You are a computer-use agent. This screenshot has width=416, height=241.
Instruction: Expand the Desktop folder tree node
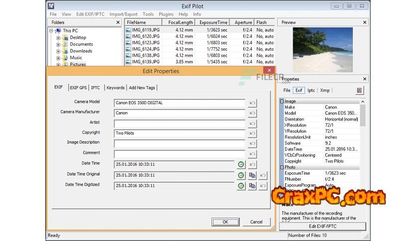(58, 37)
